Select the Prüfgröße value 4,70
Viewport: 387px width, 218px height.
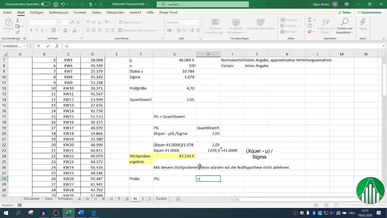click(x=174, y=88)
